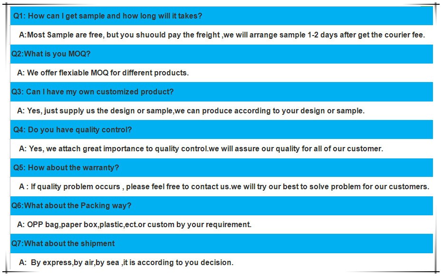
Task: Click the Q4 quality control question
Action: tap(72, 129)
